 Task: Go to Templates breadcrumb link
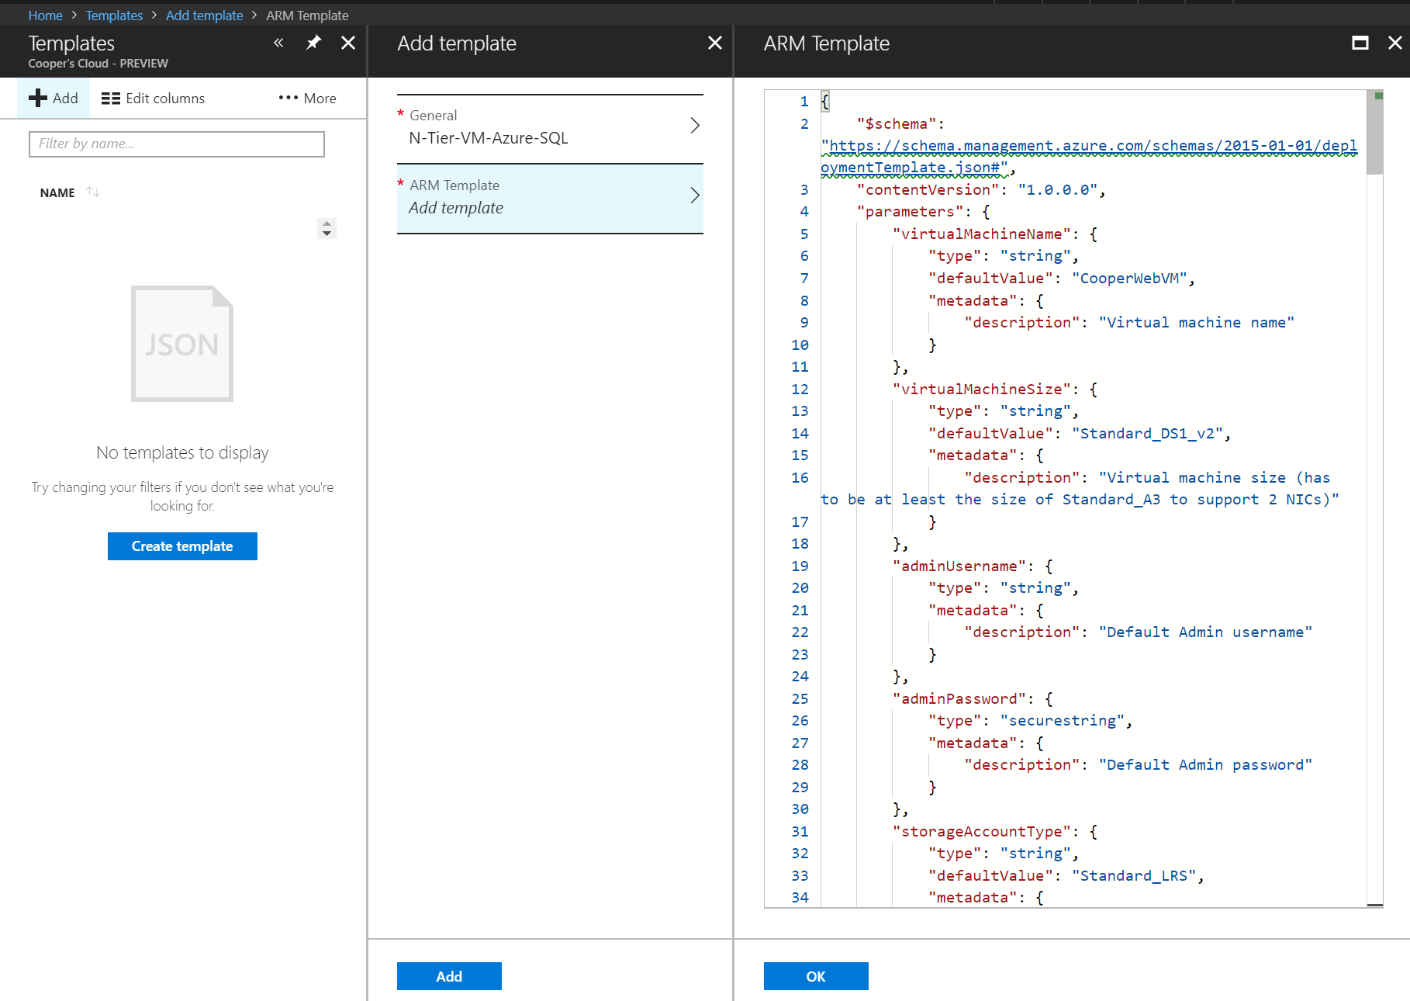[x=114, y=16]
